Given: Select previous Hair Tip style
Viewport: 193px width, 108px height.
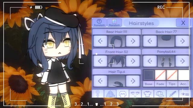Looking at the screenshot, I should (100, 81).
